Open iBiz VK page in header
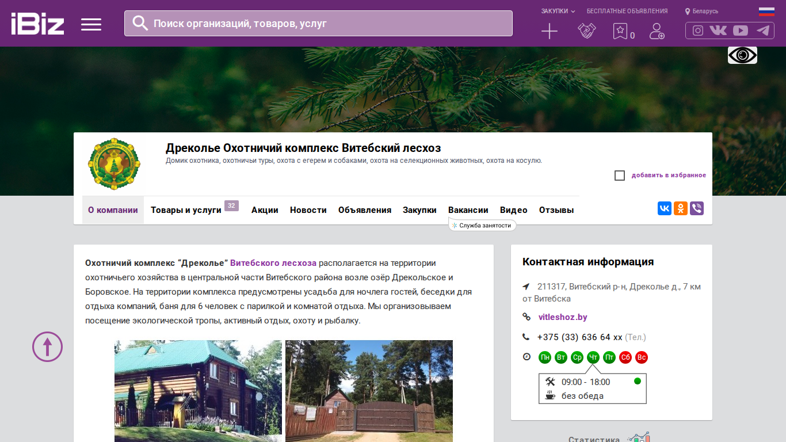This screenshot has width=786, height=442. click(x=718, y=31)
